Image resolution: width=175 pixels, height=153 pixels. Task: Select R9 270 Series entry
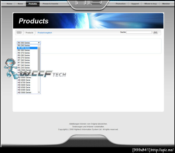(x=27, y=58)
